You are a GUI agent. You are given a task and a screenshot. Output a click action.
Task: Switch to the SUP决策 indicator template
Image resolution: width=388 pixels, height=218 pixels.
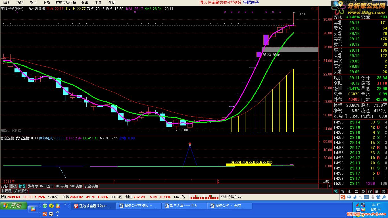76,186
